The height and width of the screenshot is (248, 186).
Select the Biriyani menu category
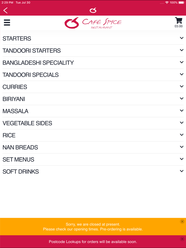[x=14, y=99]
